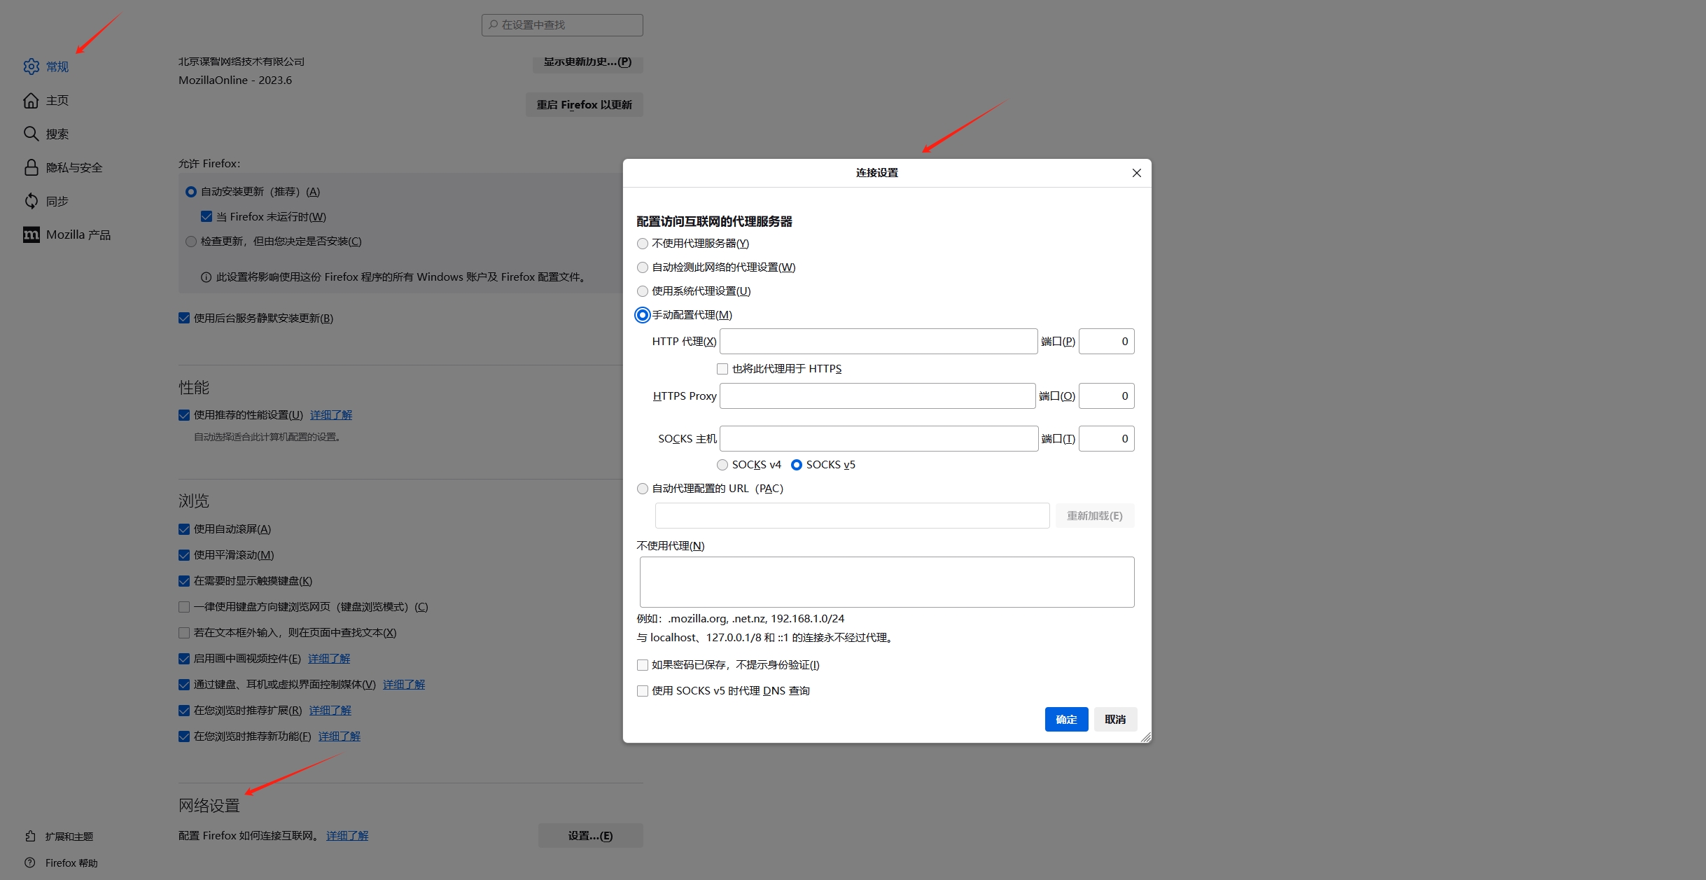This screenshot has width=1706, height=880.
Task: Select 不使用代理服务器 option
Action: [643, 244]
